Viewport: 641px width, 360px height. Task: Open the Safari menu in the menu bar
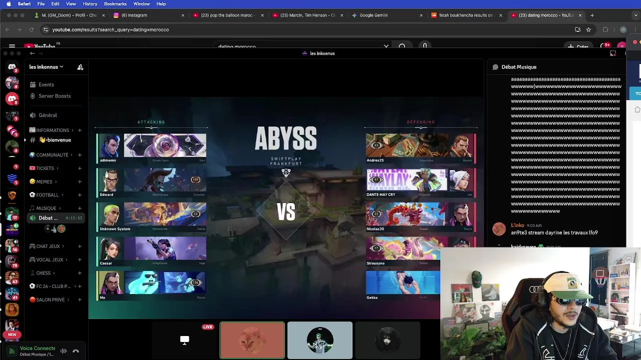[x=24, y=4]
